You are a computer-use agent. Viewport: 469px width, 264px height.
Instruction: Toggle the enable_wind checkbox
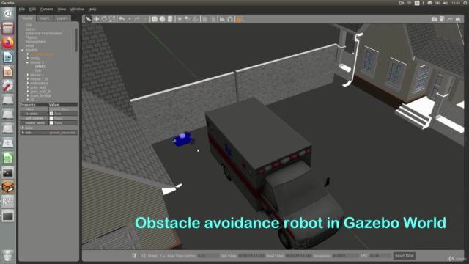(51, 122)
